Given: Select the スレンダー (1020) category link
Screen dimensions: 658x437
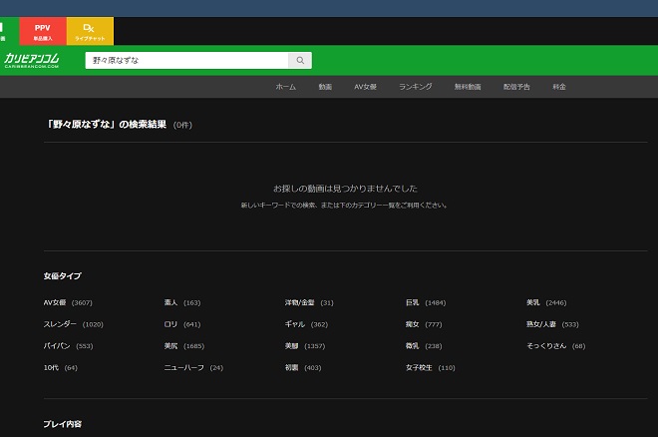Looking at the screenshot, I should pos(74,324).
